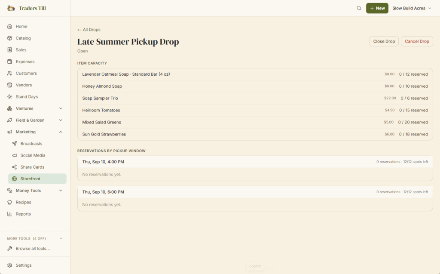Expand the Money Tools chevron
The width and height of the screenshot is (440, 274).
click(x=61, y=191)
